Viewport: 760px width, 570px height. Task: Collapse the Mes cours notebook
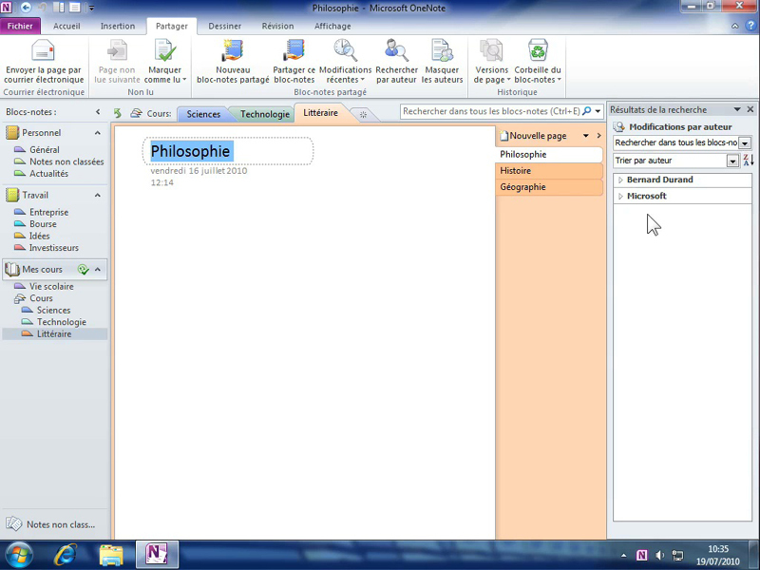pos(98,270)
